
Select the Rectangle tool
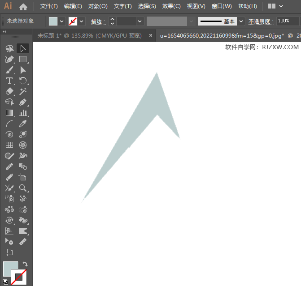pyautogui.click(x=23, y=59)
